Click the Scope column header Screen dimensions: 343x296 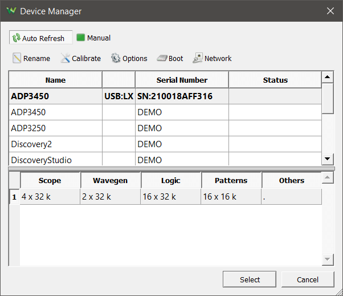click(50, 180)
